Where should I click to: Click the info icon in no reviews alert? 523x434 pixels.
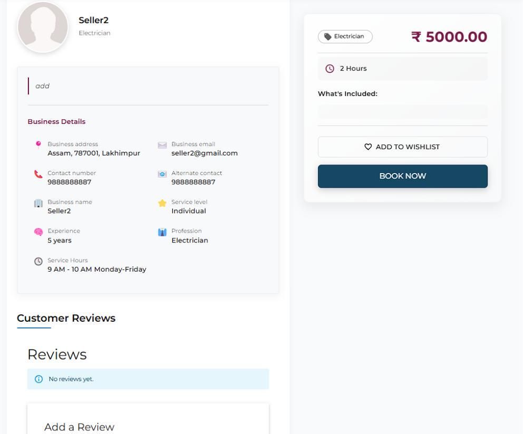[x=38, y=379]
